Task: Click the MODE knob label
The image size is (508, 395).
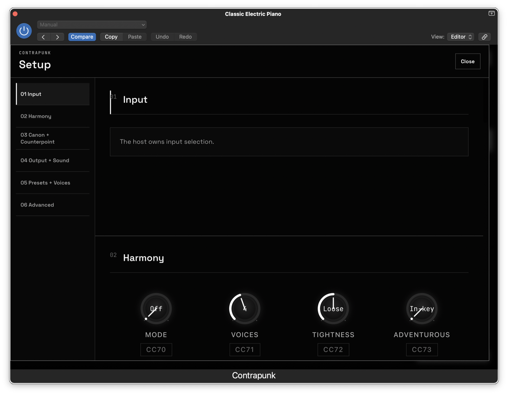Action: pyautogui.click(x=156, y=335)
